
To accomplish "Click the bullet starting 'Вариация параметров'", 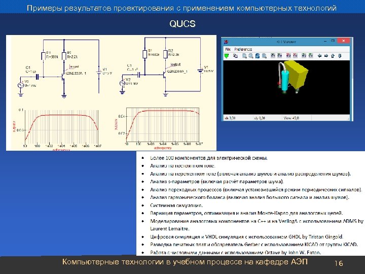I will coord(246,213).
